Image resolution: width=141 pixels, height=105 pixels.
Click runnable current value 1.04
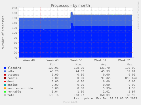coord(55,92)
